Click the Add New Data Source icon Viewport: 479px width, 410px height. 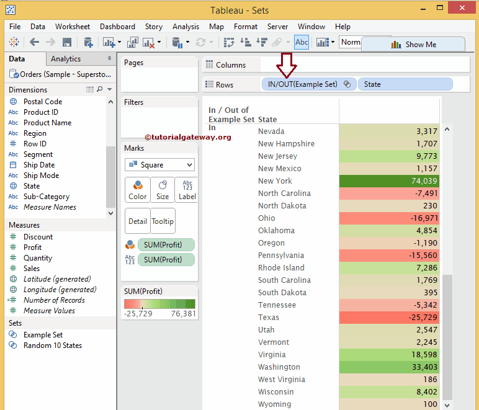click(x=88, y=42)
